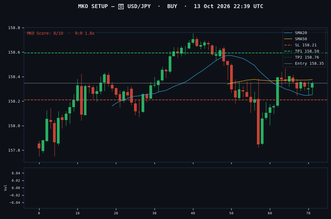
Task: Click the x-axis label 50
Action: click(231, 213)
